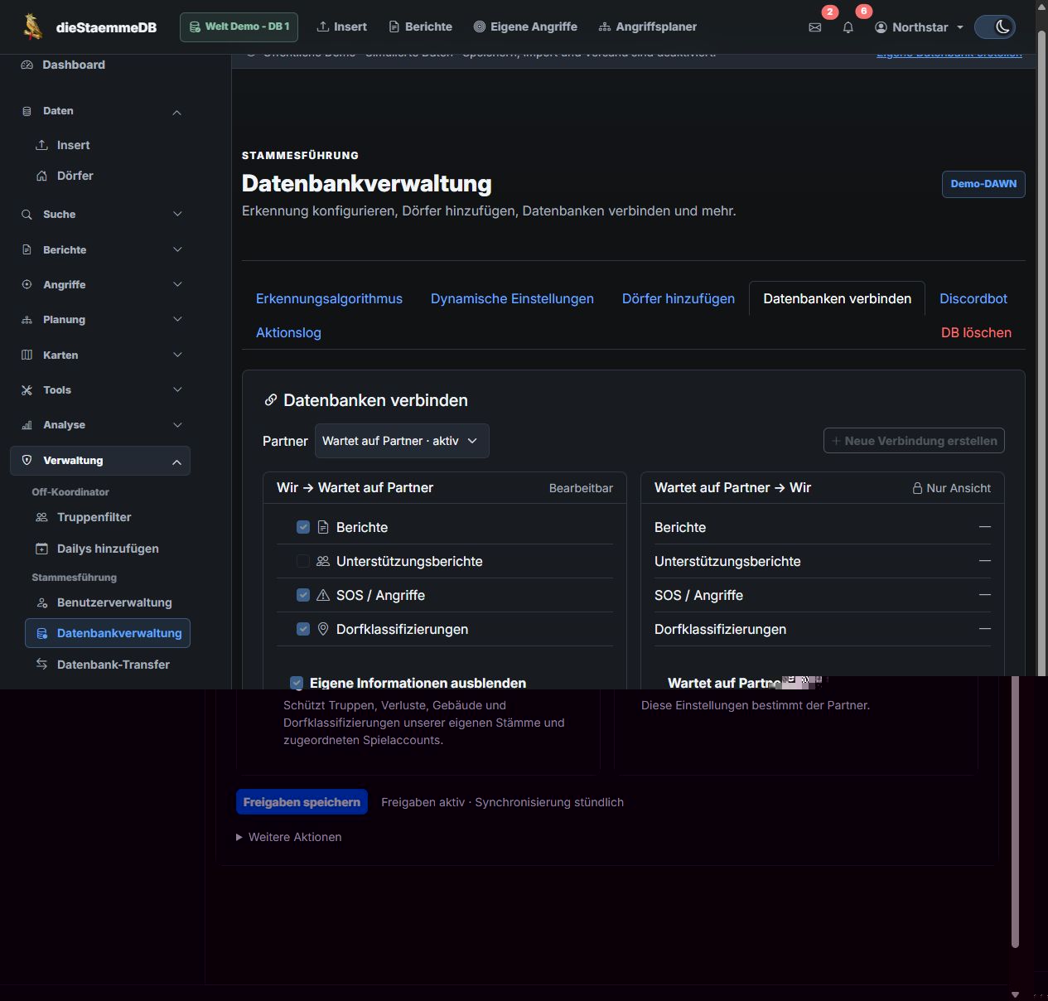
Task: Click the Insert upload icon in sidebar
Action: click(x=41, y=145)
